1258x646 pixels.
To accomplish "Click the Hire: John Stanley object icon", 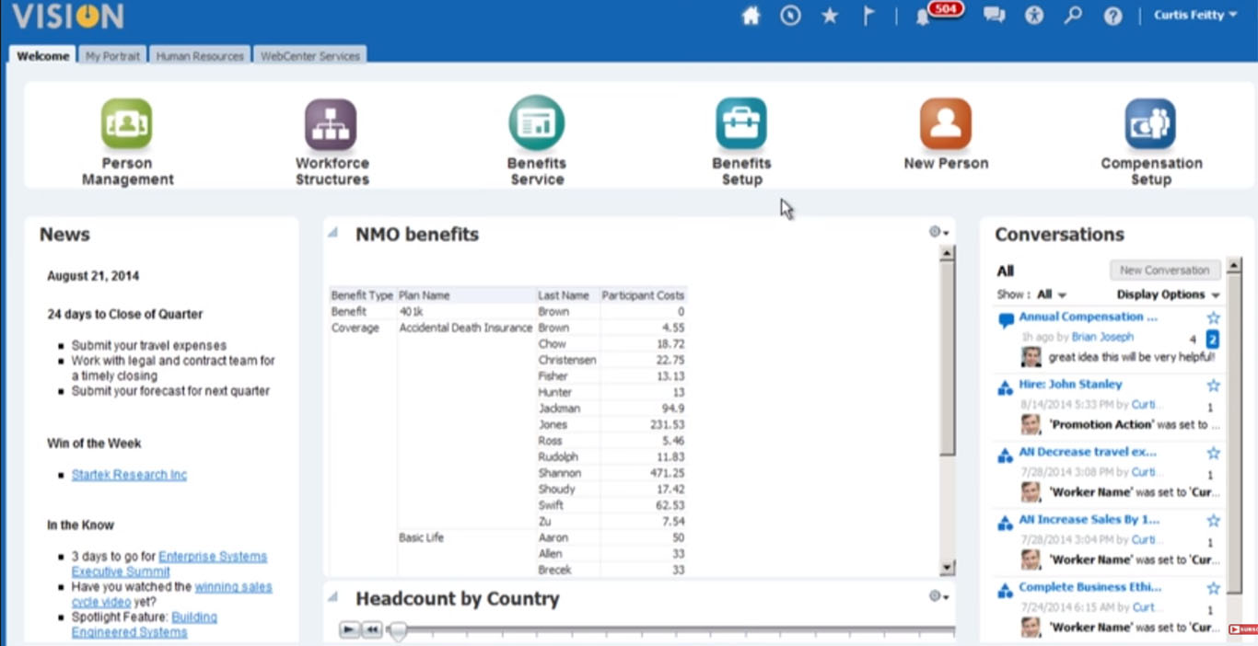I will pos(1006,388).
